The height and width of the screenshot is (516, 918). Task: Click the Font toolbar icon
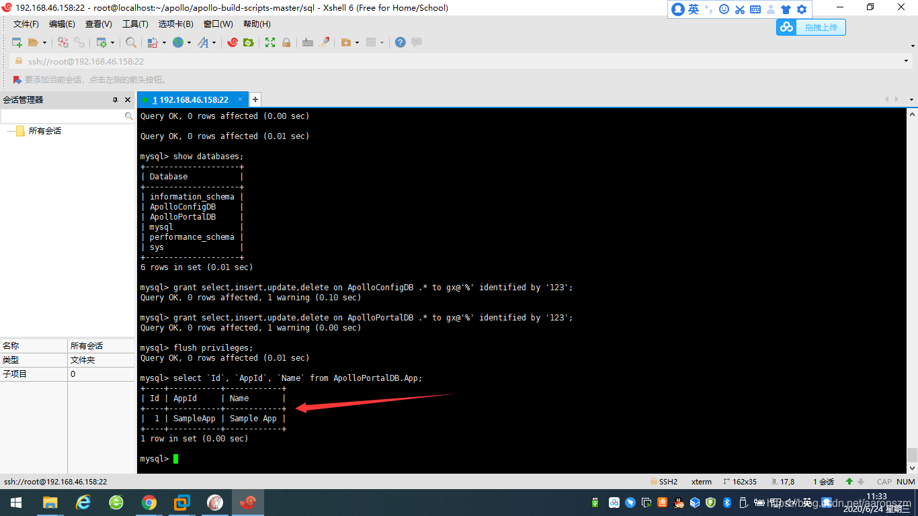[x=203, y=42]
